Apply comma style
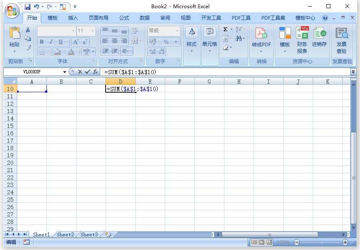 click(x=175, y=42)
